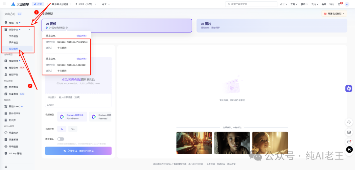Click the 智能体中心 sidebar icon
Screen dimensions: 355x170
6,106
